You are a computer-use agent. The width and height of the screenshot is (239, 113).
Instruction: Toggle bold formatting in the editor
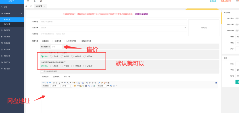(x=54, y=83)
